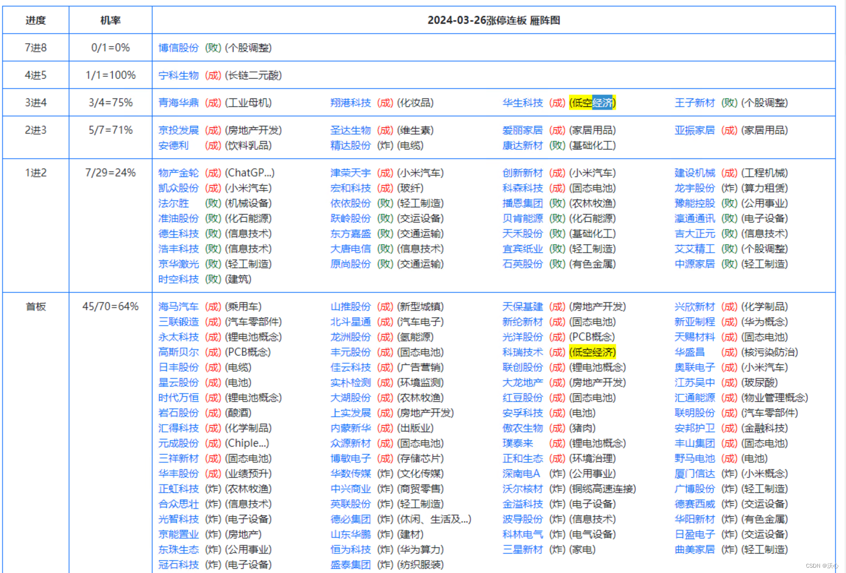Viewport: 846px width, 573px height.
Task: Click the 冠石科技 stock link
Action: [178, 565]
